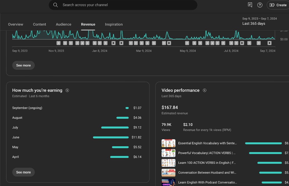The height and width of the screenshot is (186, 289).
Task: Open Essential English Vocabulary video thumbnail
Action: (168, 143)
